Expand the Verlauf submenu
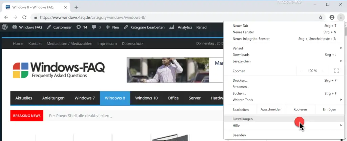The image size is (347, 141). pyautogui.click(x=284, y=48)
